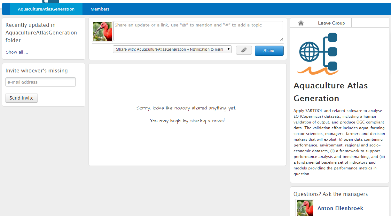Click the 'Questions? Ask the managers' heading
391x216 pixels.
coord(331,194)
